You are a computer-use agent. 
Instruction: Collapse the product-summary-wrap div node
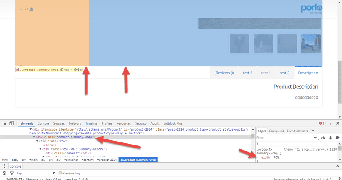pos(34,137)
